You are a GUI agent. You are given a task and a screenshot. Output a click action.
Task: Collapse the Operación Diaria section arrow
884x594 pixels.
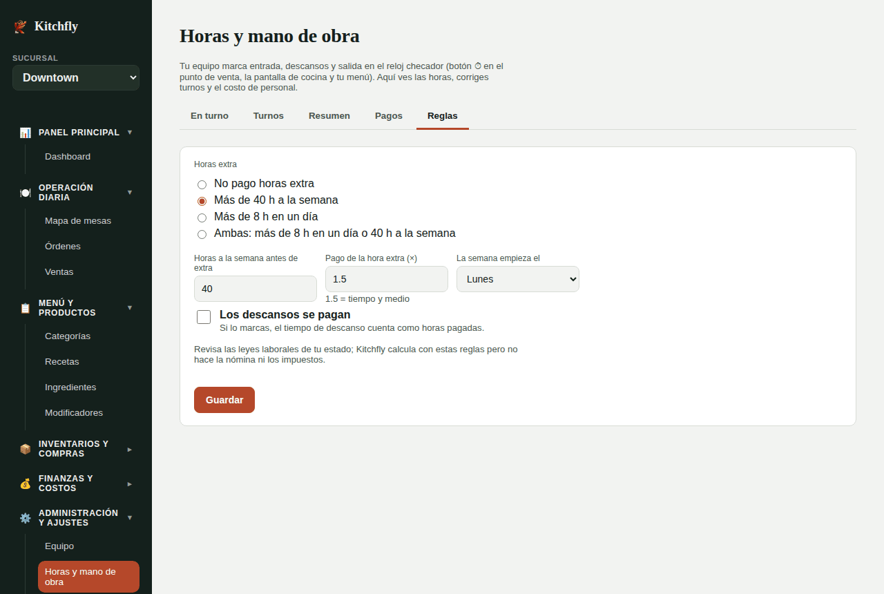(x=130, y=192)
